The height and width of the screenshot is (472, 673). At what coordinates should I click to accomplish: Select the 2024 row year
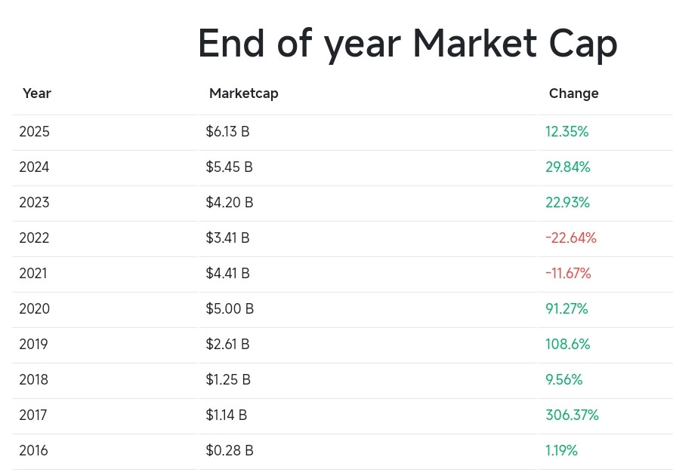pyautogui.click(x=34, y=167)
